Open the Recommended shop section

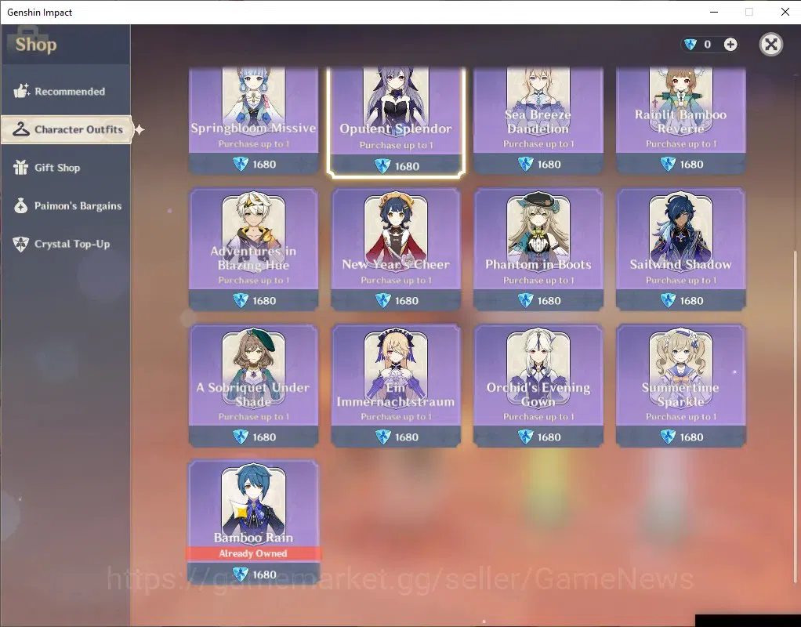(65, 92)
